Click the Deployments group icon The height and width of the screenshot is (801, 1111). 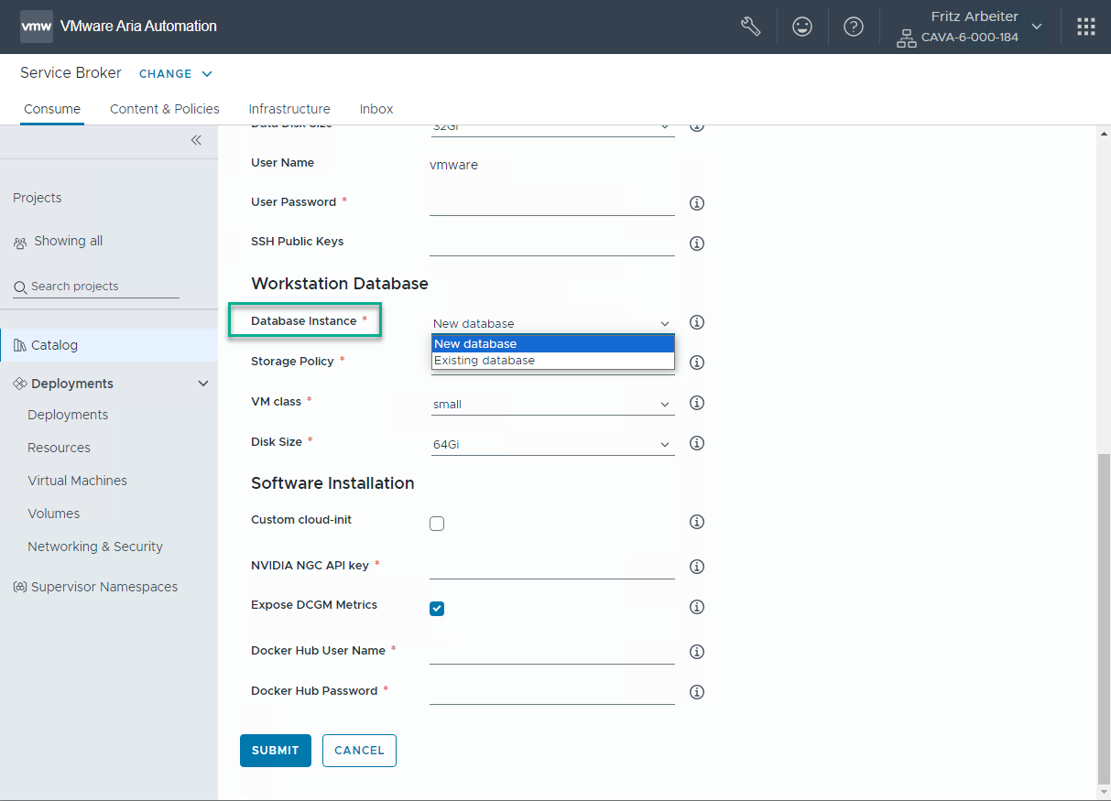click(x=20, y=384)
